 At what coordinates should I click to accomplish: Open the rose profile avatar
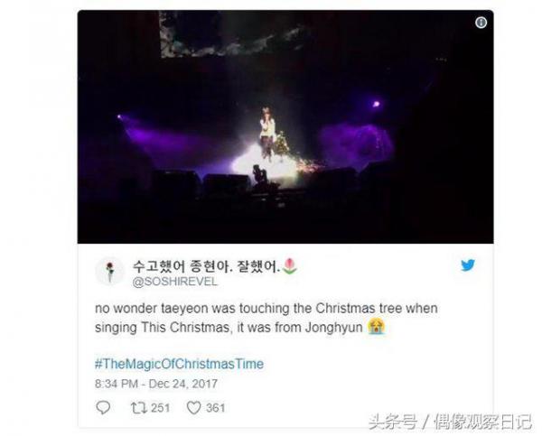tap(110, 272)
